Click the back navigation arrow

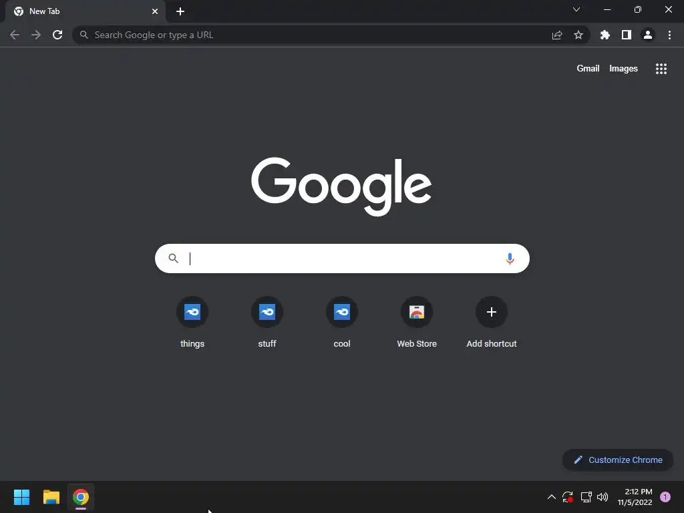[x=15, y=35]
